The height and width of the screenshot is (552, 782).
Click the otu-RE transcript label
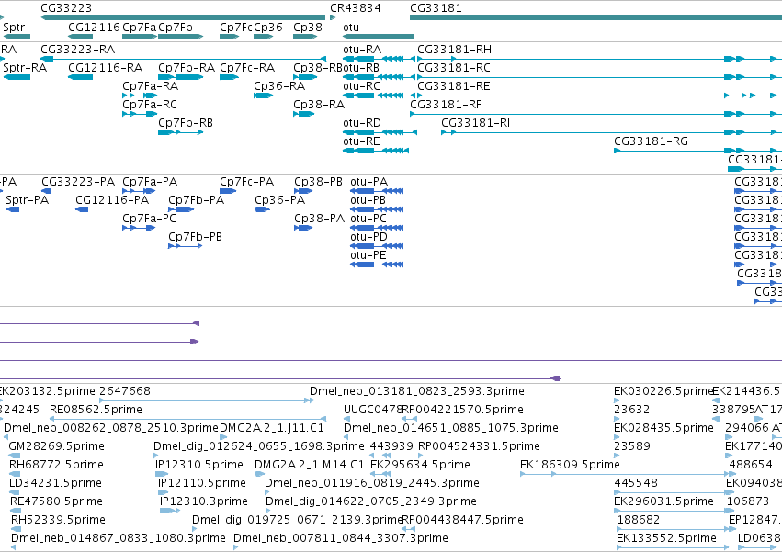361,141
